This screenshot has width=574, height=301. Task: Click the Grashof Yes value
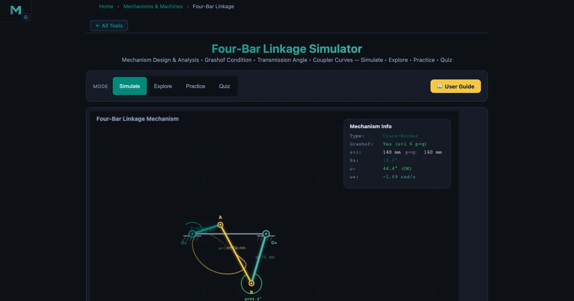coord(405,144)
